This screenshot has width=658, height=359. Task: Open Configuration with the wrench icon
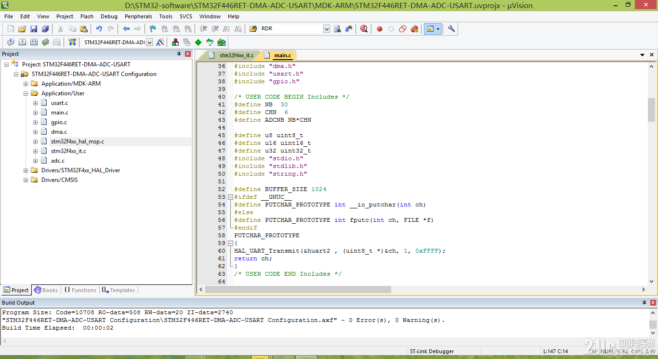pos(451,29)
